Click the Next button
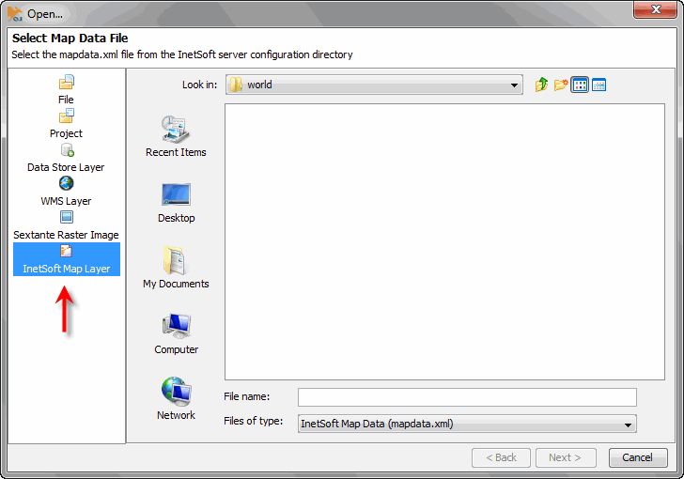This screenshot has width=684, height=479. click(x=566, y=457)
